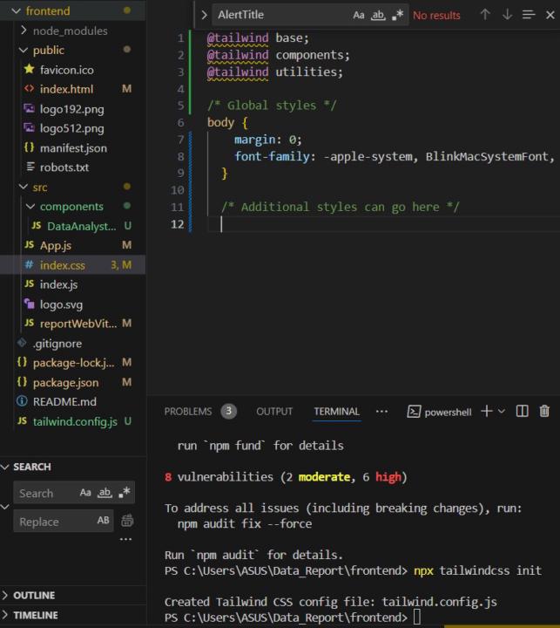Toggle Preserve Case in Replace field

[104, 522]
